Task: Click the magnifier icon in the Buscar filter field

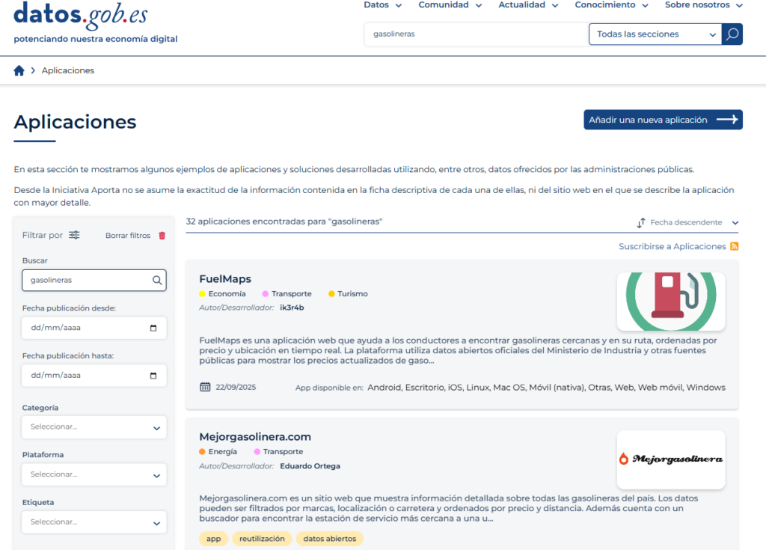Action: click(156, 280)
